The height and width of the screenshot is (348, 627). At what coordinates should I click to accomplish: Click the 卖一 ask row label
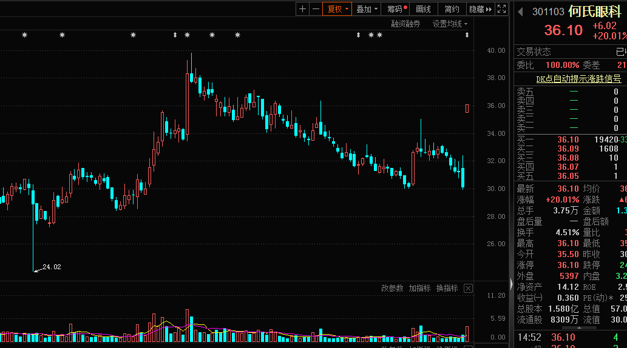coord(525,128)
